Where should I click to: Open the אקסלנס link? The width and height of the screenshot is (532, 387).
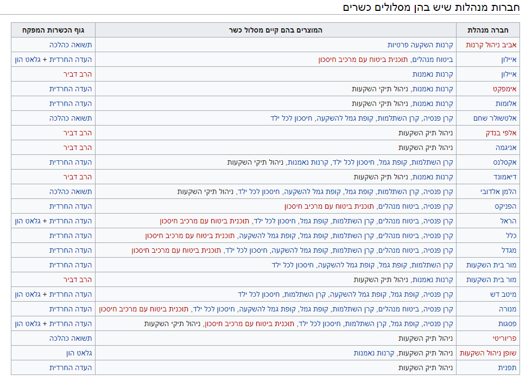click(505, 162)
